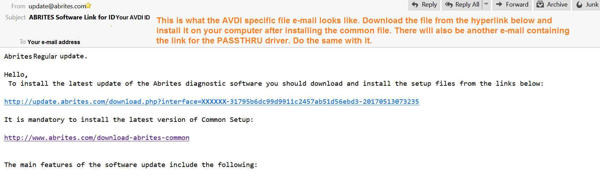Open the update.abrites.com download.php link
The width and height of the screenshot is (600, 184).
tap(211, 102)
